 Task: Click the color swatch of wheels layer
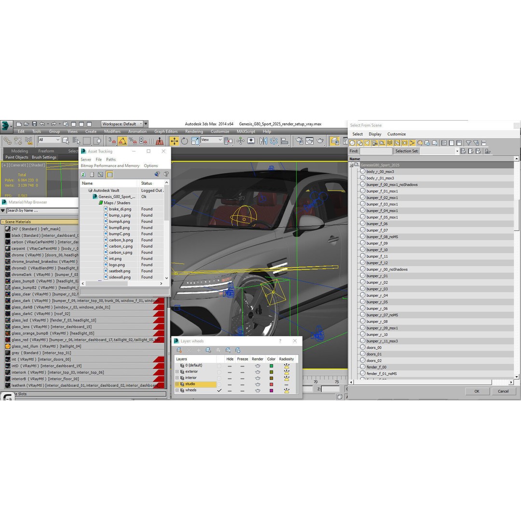click(x=271, y=391)
